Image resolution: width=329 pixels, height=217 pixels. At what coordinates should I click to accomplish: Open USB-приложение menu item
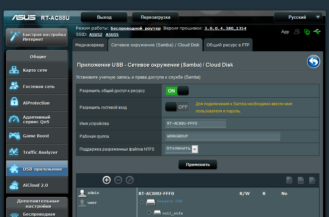click(x=37, y=169)
